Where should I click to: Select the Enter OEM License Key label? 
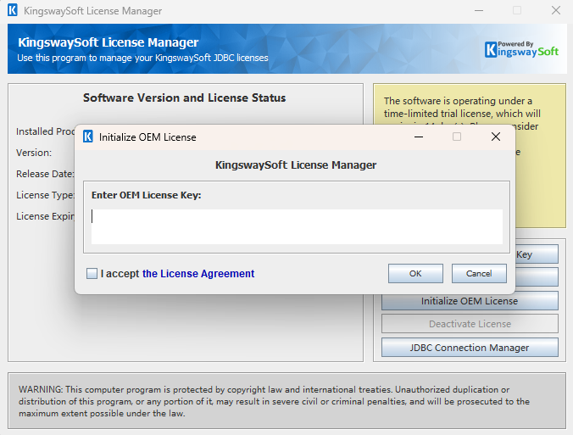[x=146, y=195]
